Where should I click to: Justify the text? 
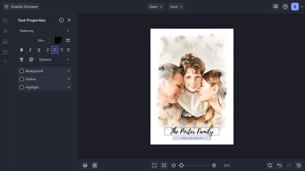68,50
